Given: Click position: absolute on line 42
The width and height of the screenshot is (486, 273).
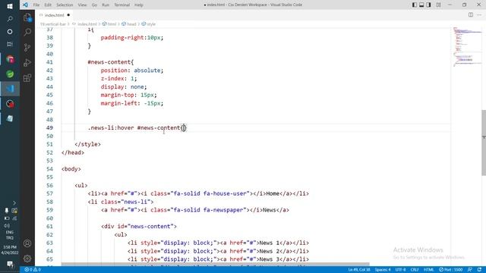Looking at the screenshot, I should point(131,71).
